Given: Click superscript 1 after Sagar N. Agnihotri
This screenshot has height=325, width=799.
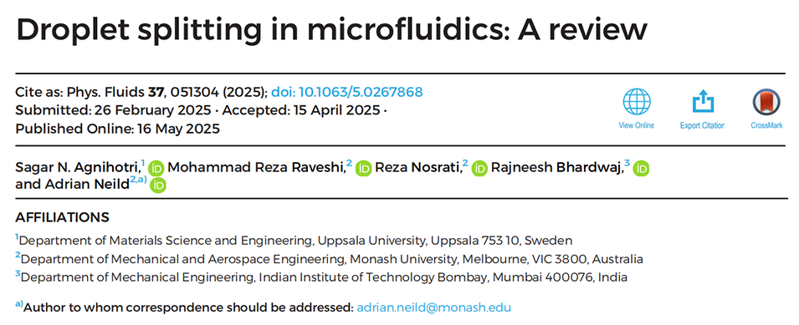Looking at the screenshot, I should 143,163.
